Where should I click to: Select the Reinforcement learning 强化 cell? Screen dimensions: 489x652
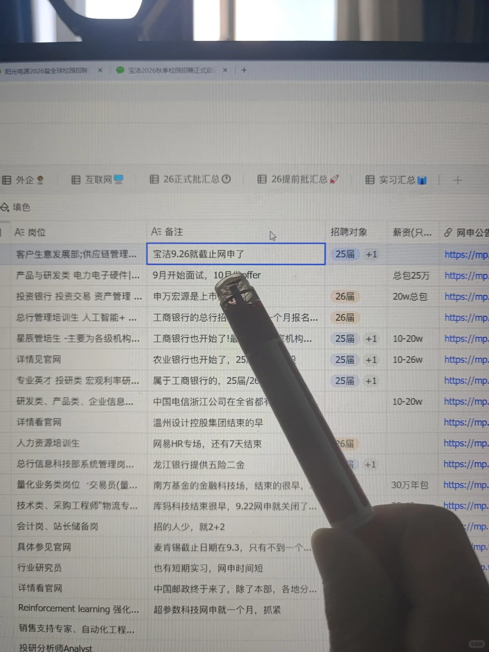(x=78, y=609)
